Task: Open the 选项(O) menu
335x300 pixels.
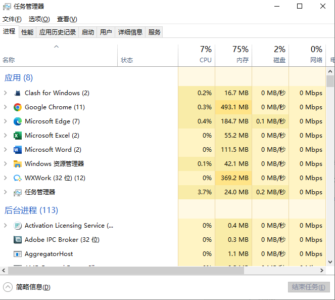Action: pos(39,19)
